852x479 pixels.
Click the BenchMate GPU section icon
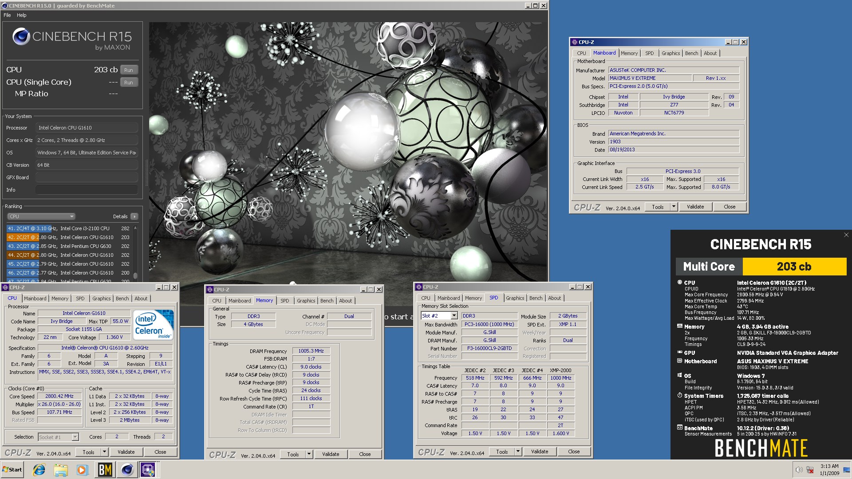point(679,353)
